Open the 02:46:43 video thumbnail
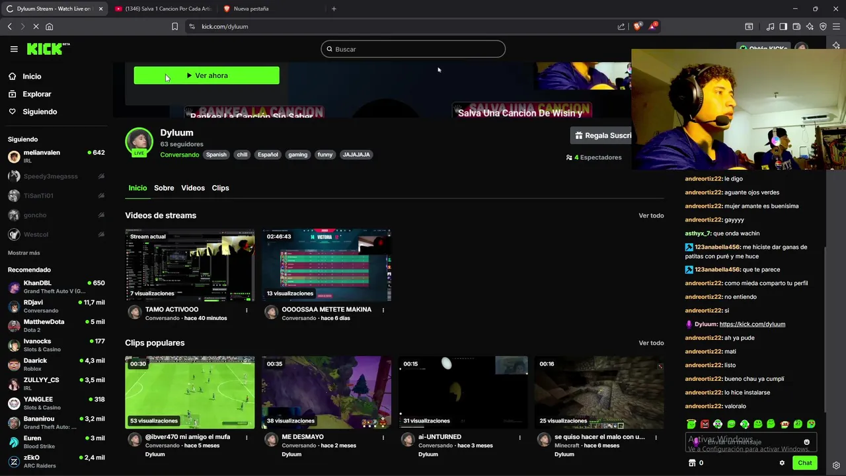The height and width of the screenshot is (476, 846). (x=326, y=265)
